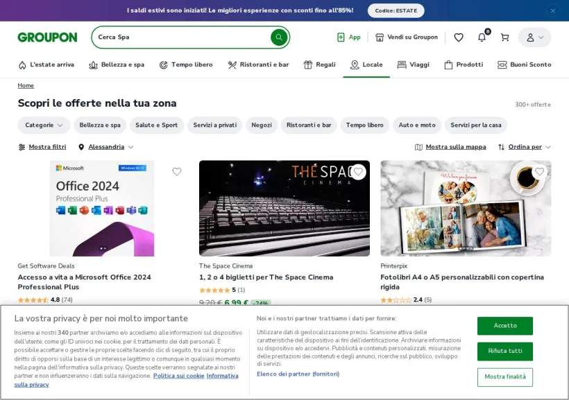This screenshot has width=569, height=400.
Task: Open the Printerpix photobook image
Action: [x=466, y=209]
